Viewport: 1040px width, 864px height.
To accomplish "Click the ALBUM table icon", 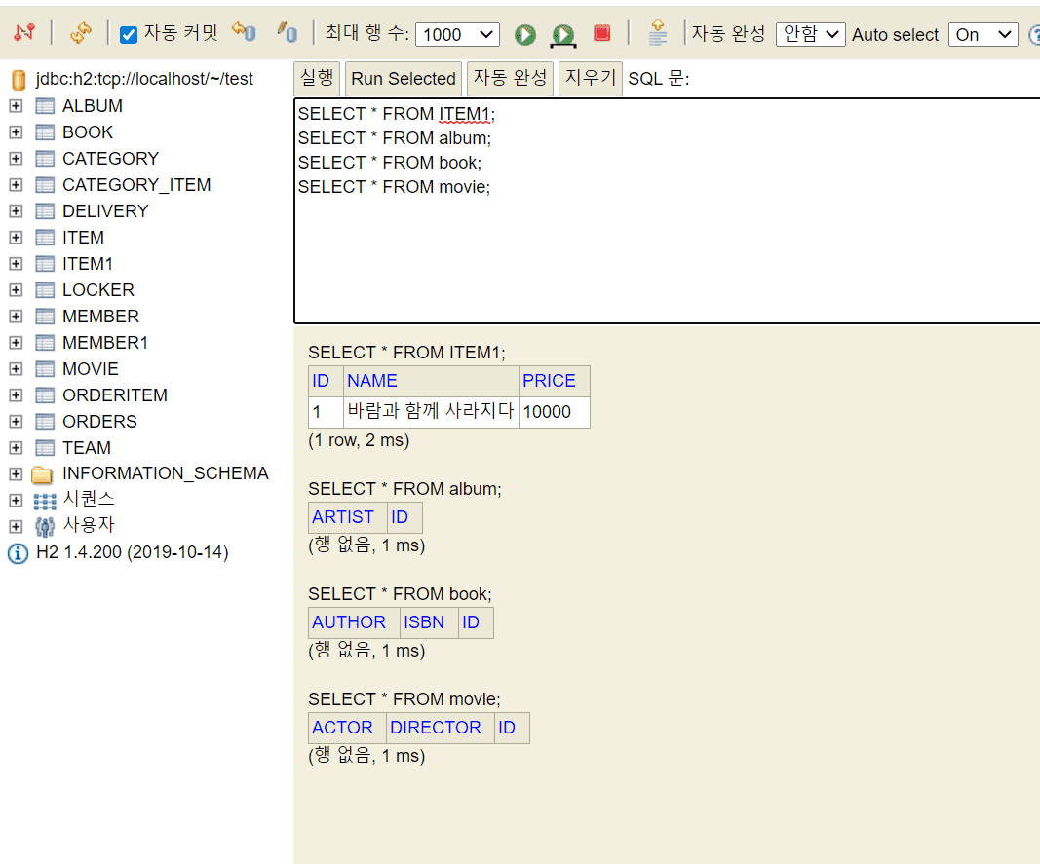I will 45,106.
